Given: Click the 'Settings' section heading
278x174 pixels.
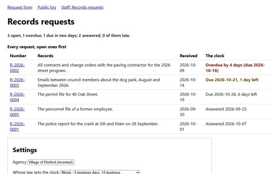Looking at the screenshot, I should [25, 150].
